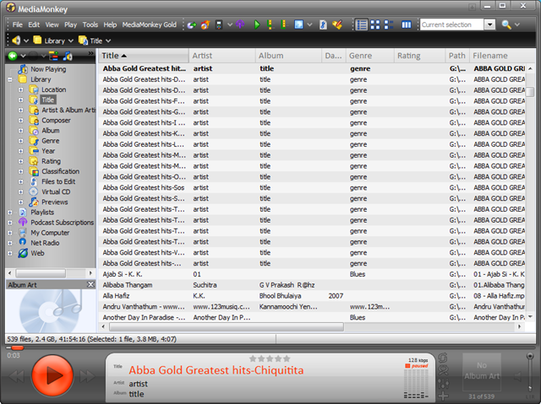
Task: Click the portable device sync icon
Action: click(219, 24)
